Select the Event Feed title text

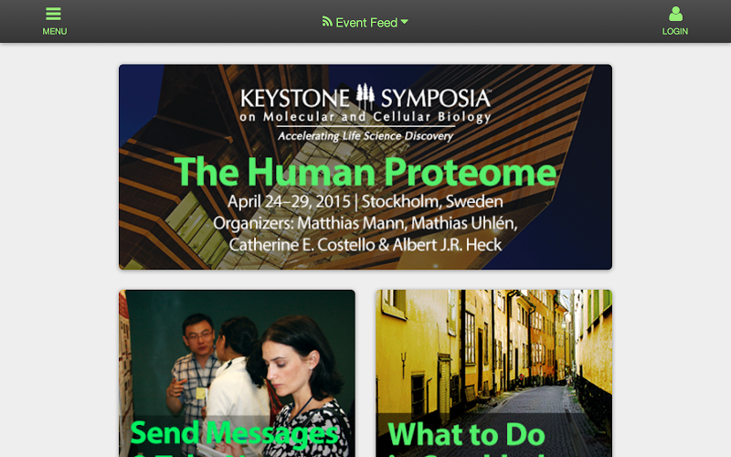(x=366, y=22)
